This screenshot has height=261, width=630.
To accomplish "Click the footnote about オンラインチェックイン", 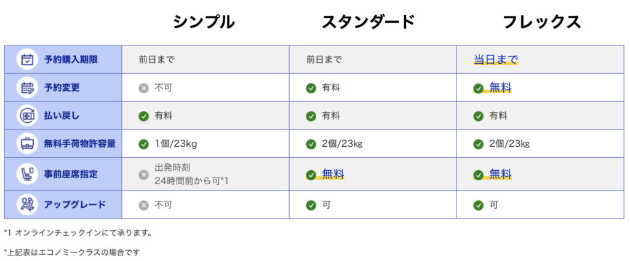I will click(x=78, y=233).
